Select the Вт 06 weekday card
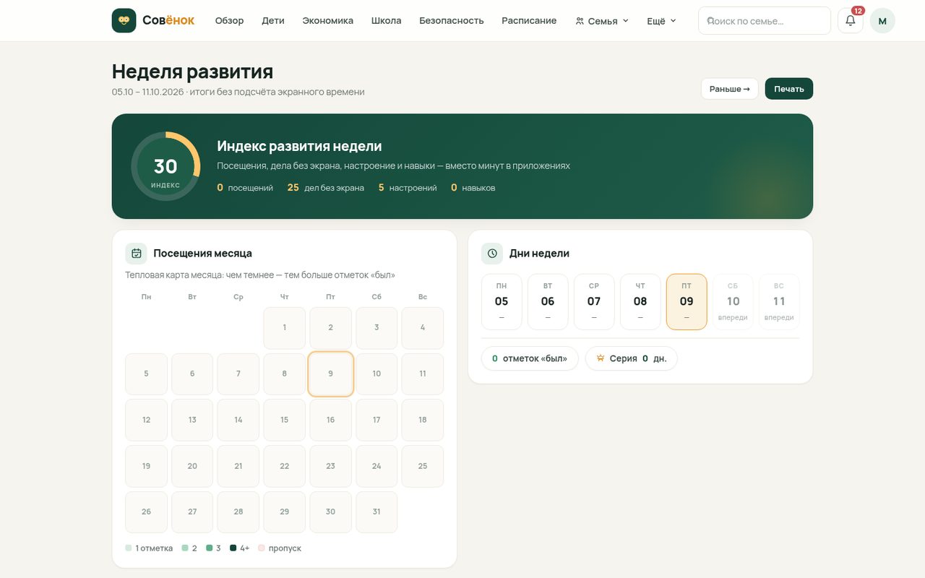The image size is (925, 578). click(548, 302)
